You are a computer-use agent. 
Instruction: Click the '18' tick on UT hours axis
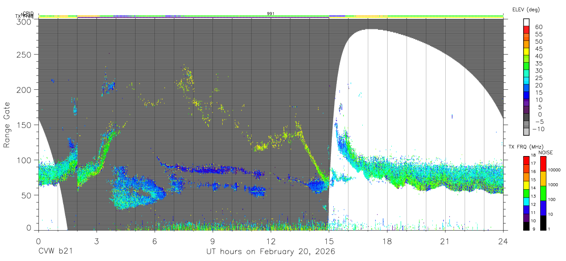tap(387, 241)
